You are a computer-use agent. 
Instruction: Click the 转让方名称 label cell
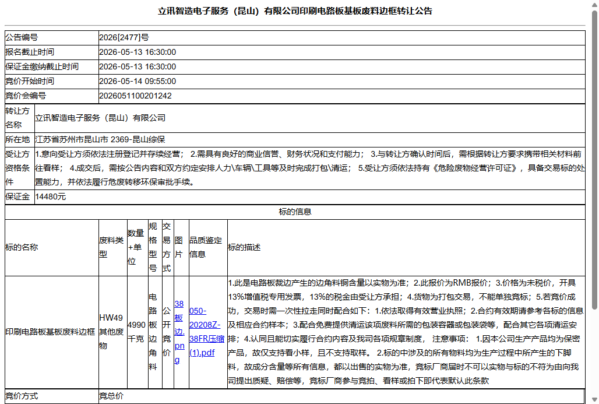coord(19,118)
